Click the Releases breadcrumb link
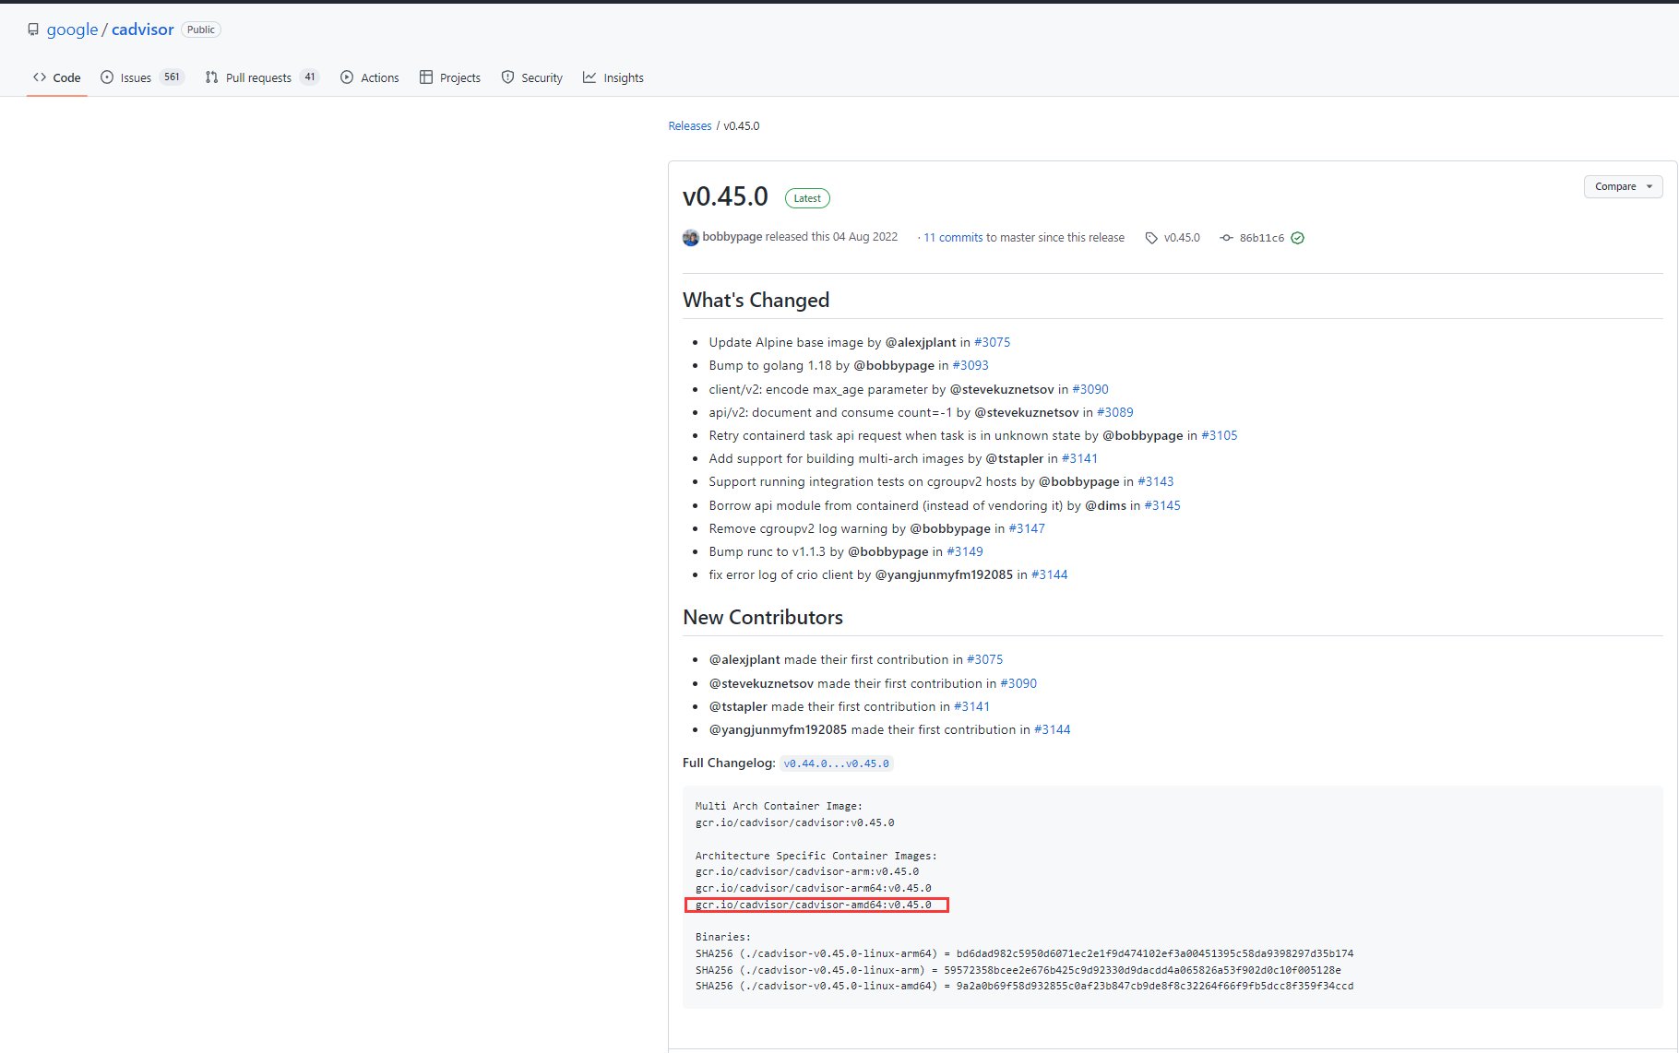Viewport: 1679px width, 1053px height. [690, 126]
